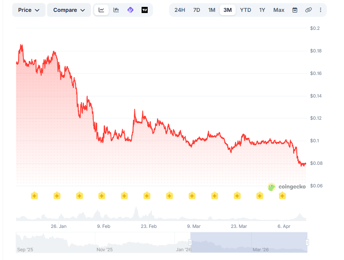Open the three-dot more options menu
Image resolution: width=344 pixels, height=260 pixels.
(320, 10)
